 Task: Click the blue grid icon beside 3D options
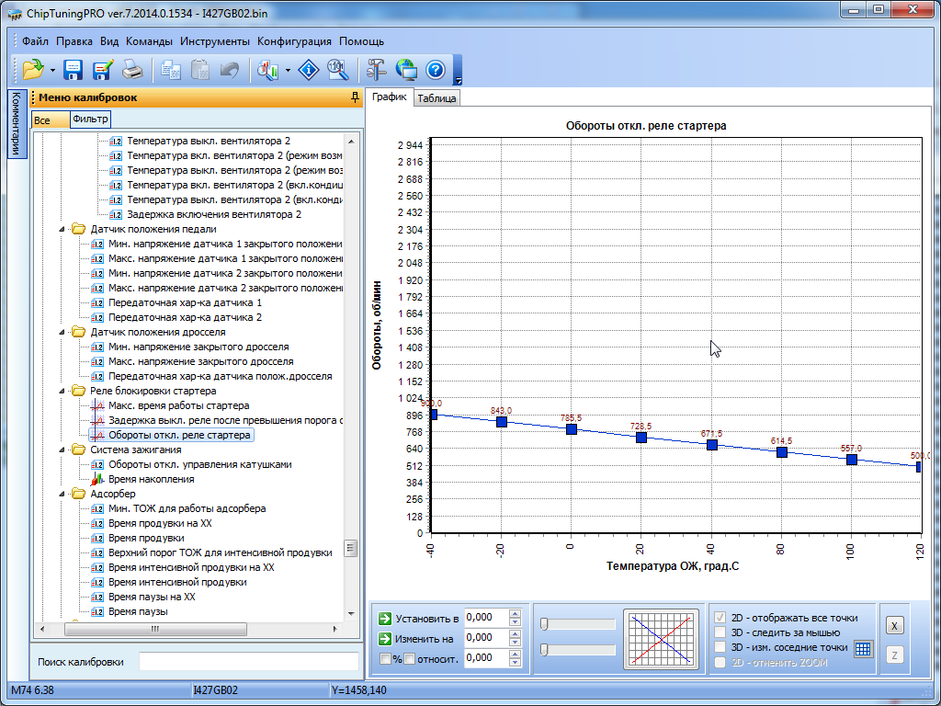(862, 648)
